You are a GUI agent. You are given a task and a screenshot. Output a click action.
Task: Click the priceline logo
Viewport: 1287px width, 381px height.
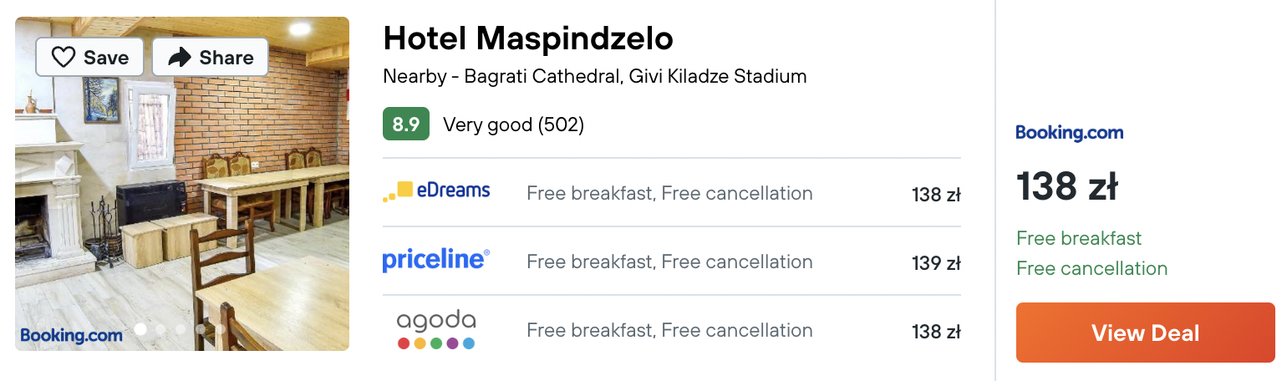(x=436, y=260)
